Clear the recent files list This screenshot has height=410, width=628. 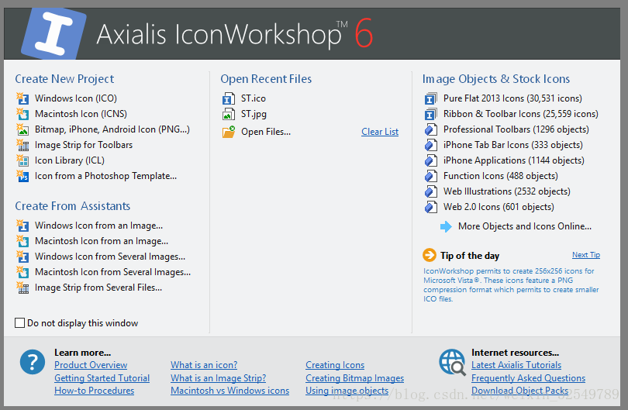pyautogui.click(x=380, y=132)
